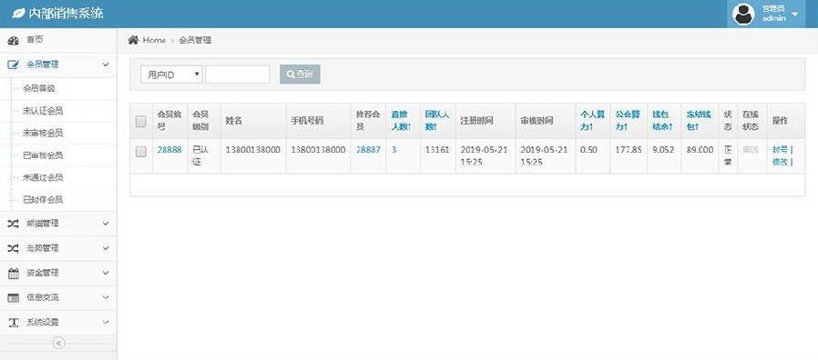The width and height of the screenshot is (818, 360).
Task: Click the 内部销售系统 header title
Action: point(66,14)
